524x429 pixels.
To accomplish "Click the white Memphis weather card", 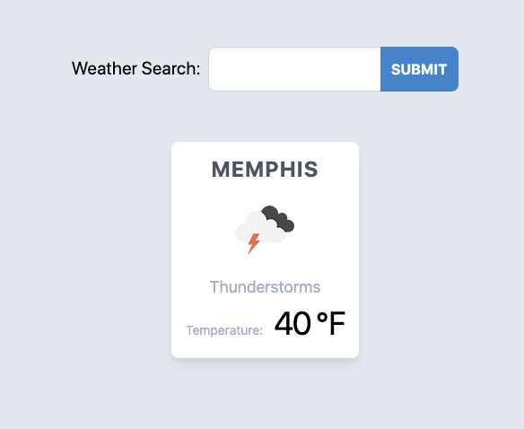I will point(265,250).
